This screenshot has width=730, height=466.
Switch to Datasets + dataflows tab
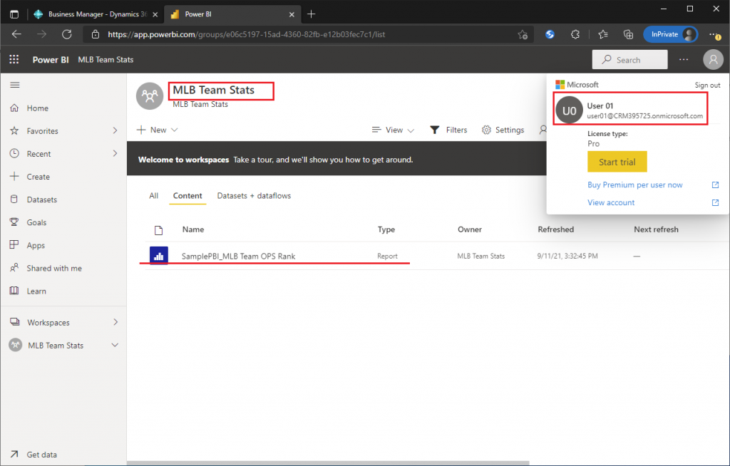tap(254, 195)
